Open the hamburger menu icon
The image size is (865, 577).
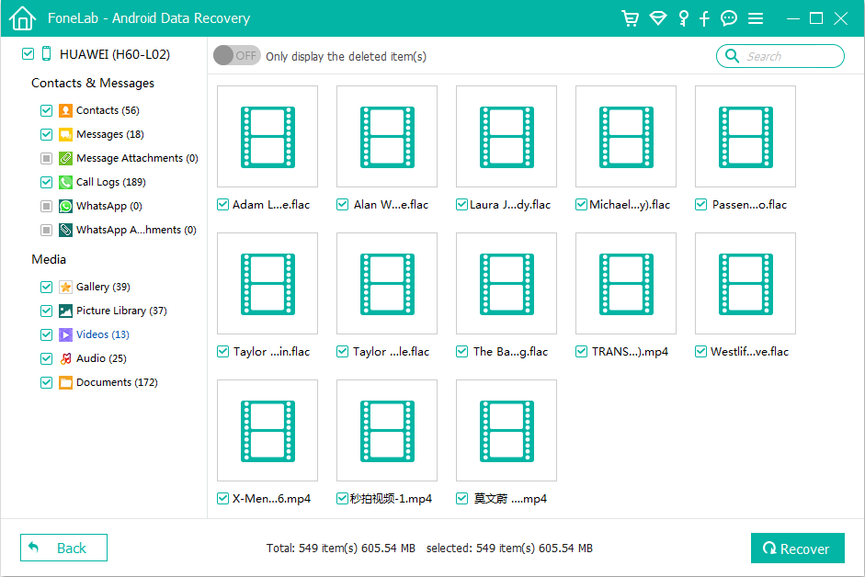(756, 18)
